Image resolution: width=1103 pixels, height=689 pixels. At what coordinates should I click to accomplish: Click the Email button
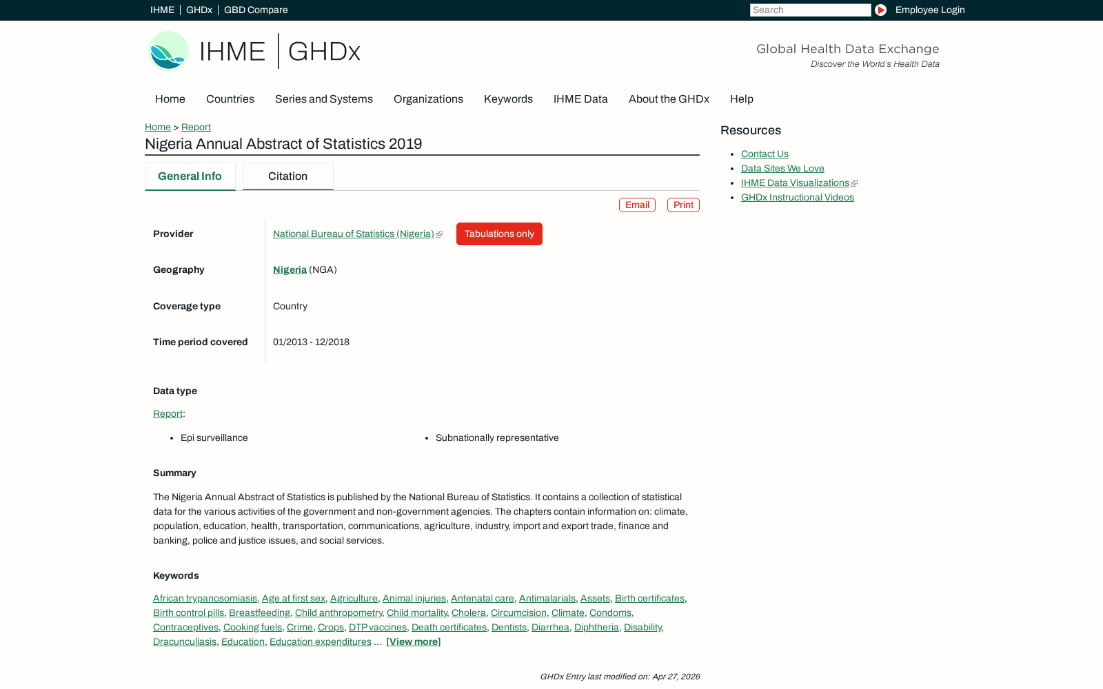[637, 205]
